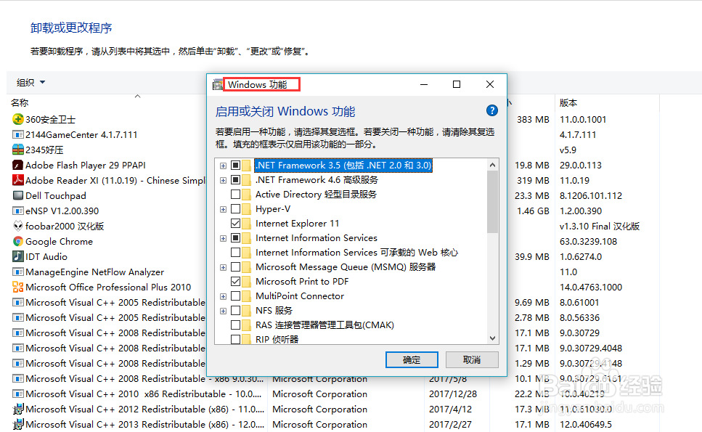Image resolution: width=702 pixels, height=432 pixels.
Task: Expand the .NET Framework 3.5 node
Action: [x=223, y=166]
